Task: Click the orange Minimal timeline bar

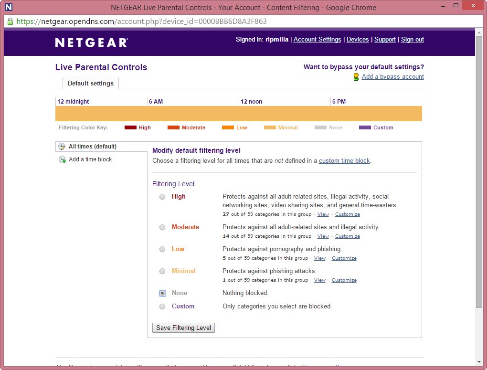Action: [x=239, y=114]
